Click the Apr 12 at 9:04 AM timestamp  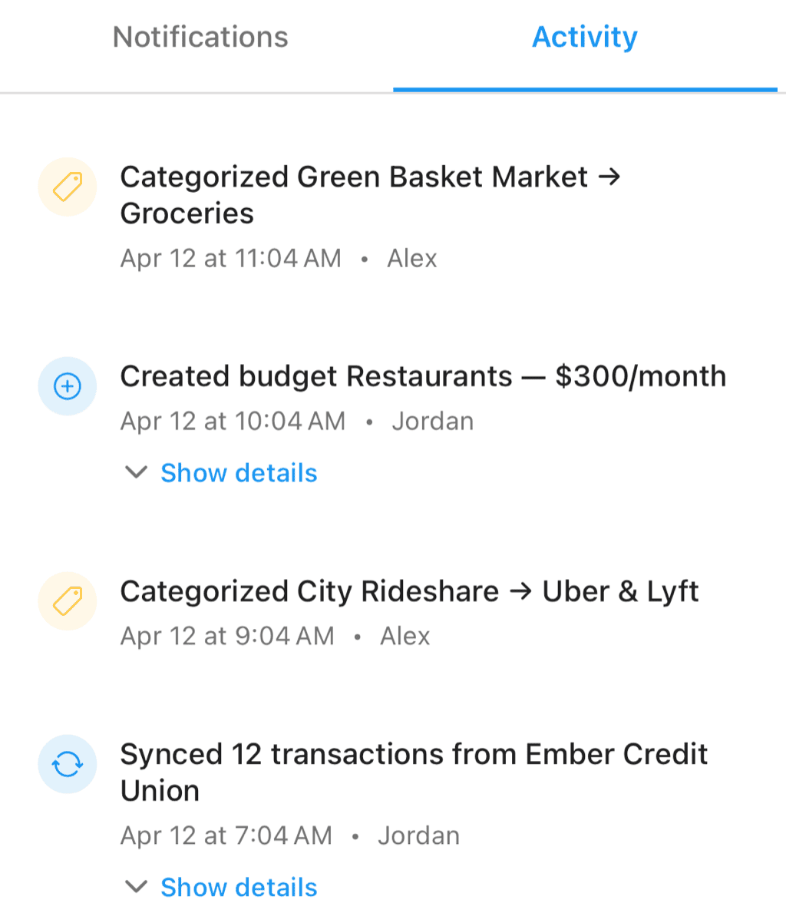[x=227, y=636]
